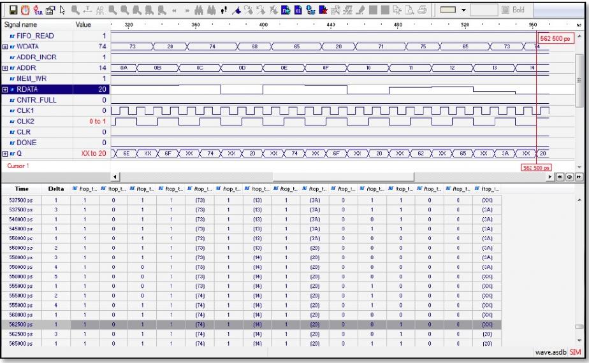Click the AB text annotation tool
The image size is (589, 363).
100,10
